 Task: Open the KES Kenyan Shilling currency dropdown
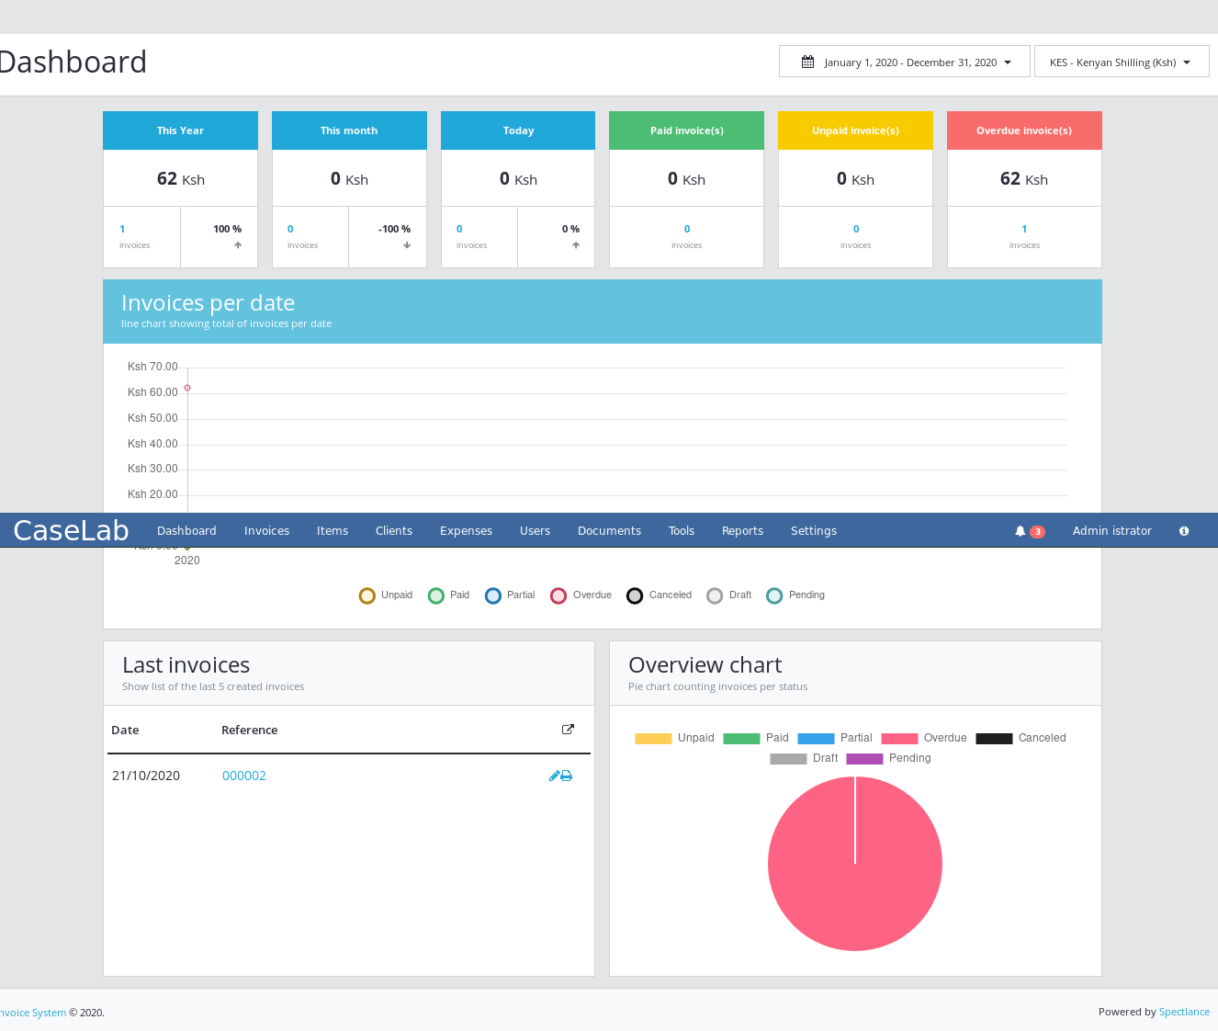click(x=1121, y=62)
